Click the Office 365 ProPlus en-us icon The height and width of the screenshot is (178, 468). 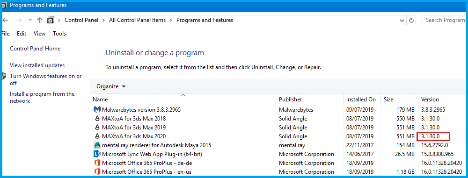(97, 172)
